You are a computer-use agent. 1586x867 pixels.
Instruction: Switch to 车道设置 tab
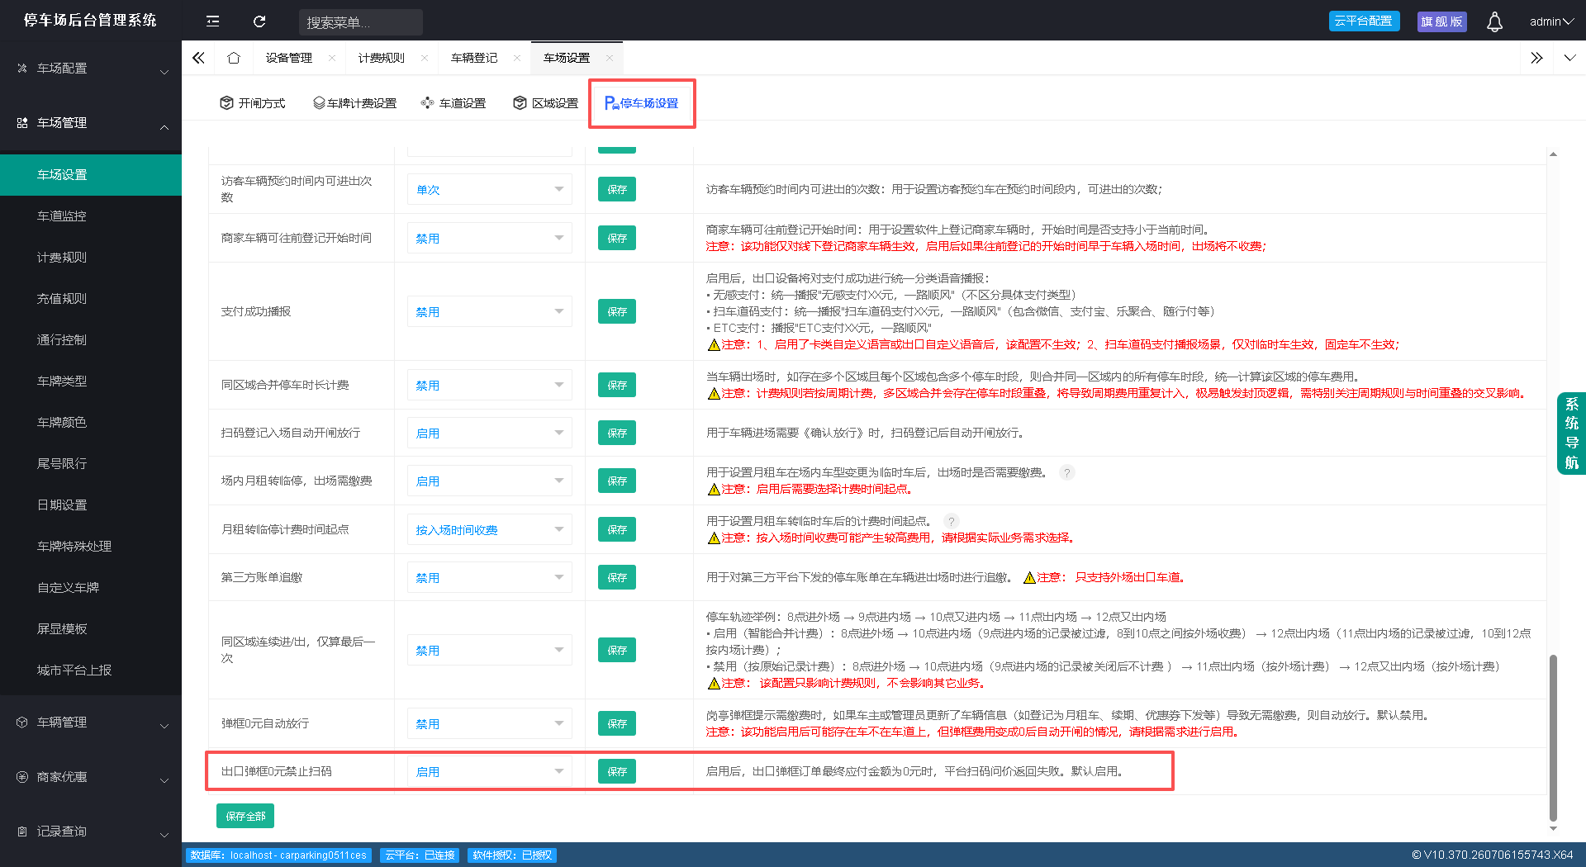point(453,103)
